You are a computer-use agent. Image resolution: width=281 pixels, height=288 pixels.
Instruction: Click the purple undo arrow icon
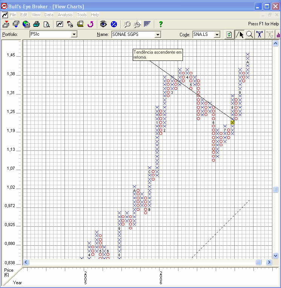point(91,24)
